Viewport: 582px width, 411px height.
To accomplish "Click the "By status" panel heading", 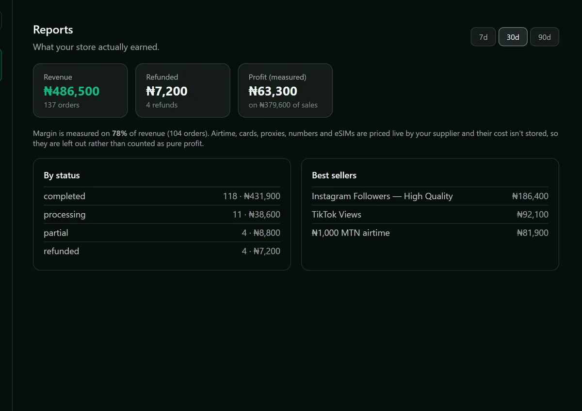I will click(62, 175).
